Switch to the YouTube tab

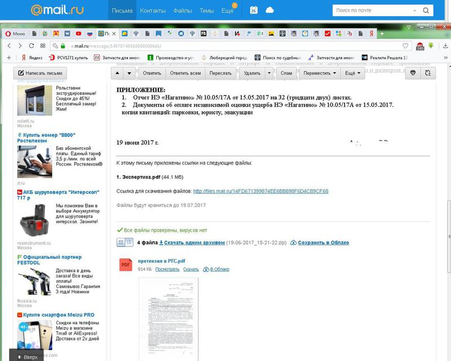(x=78, y=34)
